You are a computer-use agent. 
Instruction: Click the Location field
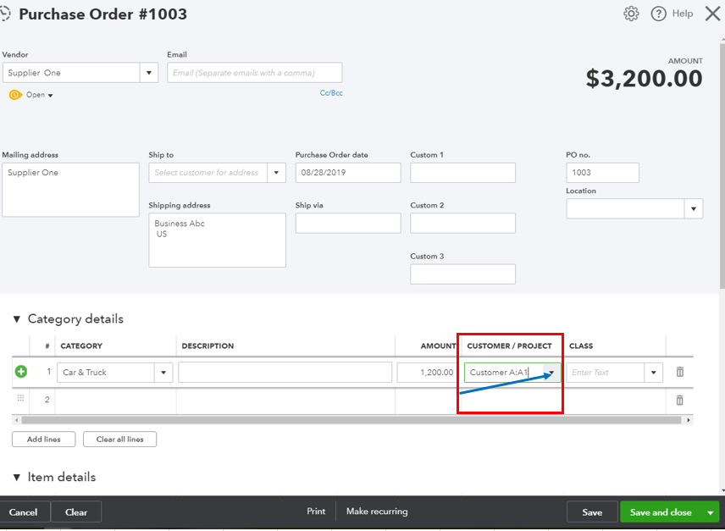pos(625,209)
